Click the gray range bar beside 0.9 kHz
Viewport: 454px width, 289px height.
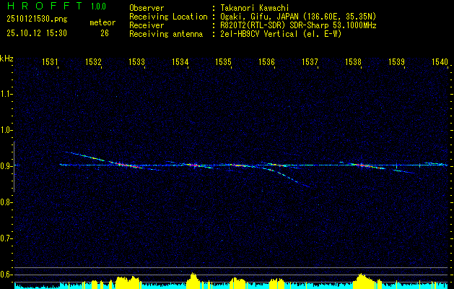click(14, 167)
